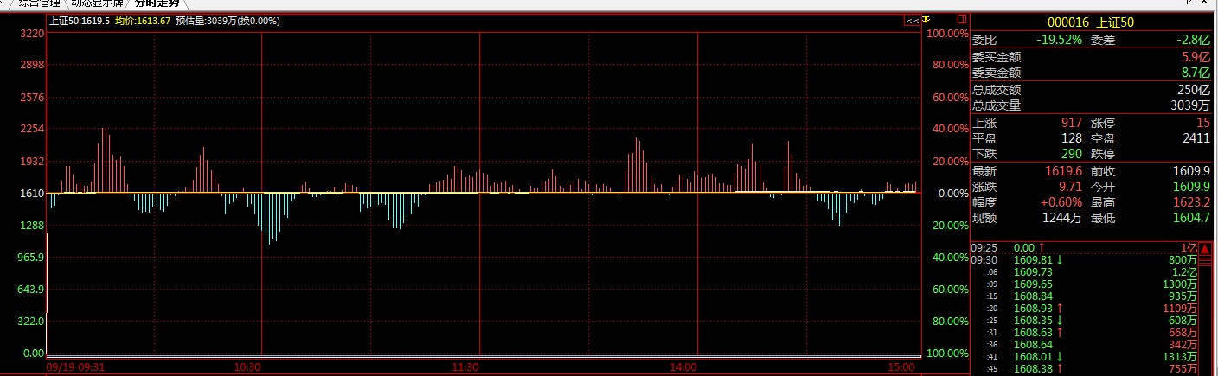Select trade row priced 1608.93
Screen dimensions: 1218x376
tap(1085, 308)
